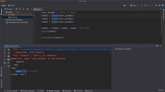Screen dimensions: 165x92
Task: Open IDE settings gear in top toolbar
Action: (160, 5)
